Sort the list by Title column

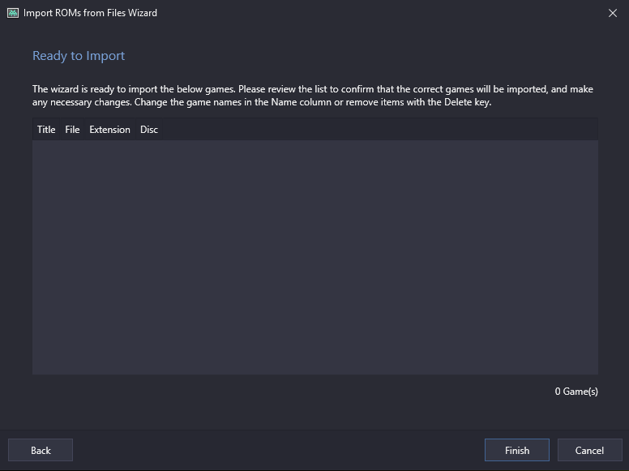coord(46,130)
